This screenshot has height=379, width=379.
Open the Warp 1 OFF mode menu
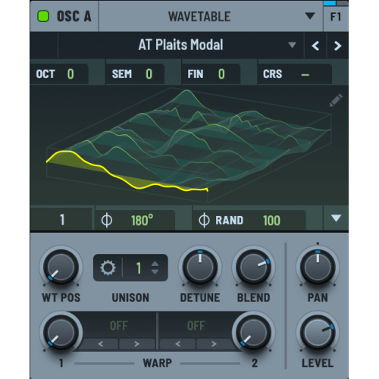coord(119,326)
